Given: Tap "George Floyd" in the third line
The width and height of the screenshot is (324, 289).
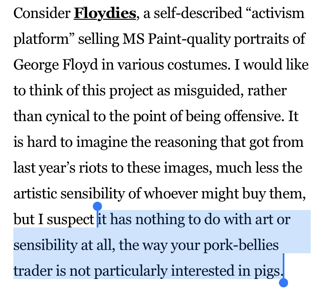Looking at the screenshot, I should click(x=56, y=65).
